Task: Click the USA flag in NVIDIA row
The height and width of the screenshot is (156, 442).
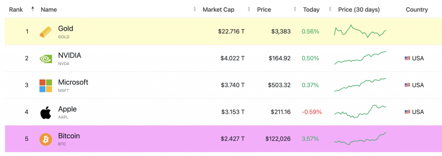Action: pyautogui.click(x=407, y=58)
